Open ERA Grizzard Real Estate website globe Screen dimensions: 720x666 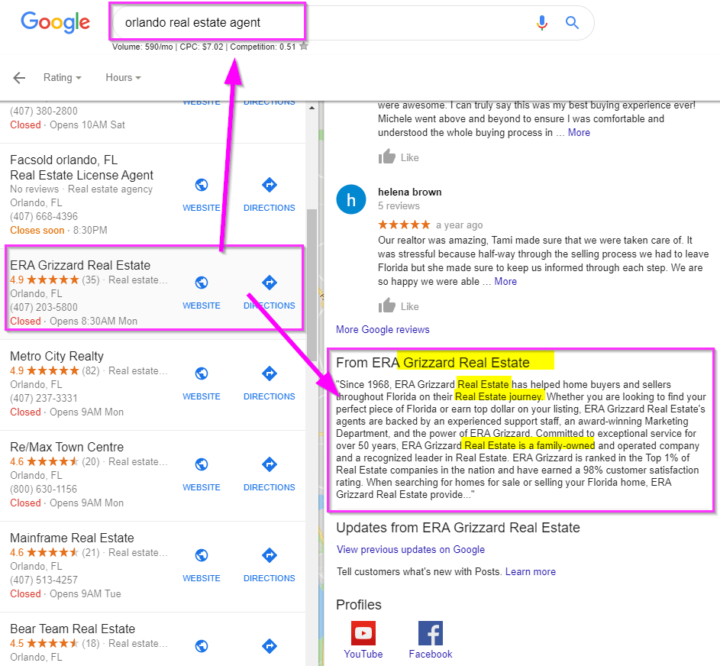(202, 283)
